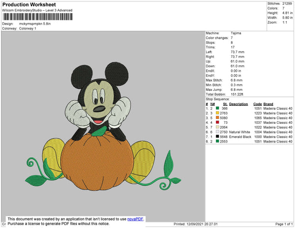This screenshot has width=295, height=228.
Task: Select the Down value '61.0 mm'
Action: coord(237,66)
